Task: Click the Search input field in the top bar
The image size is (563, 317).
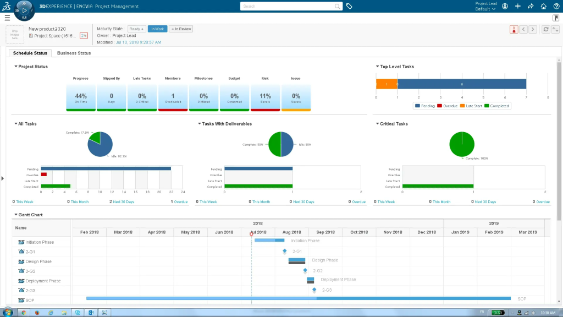Action: pos(287,7)
